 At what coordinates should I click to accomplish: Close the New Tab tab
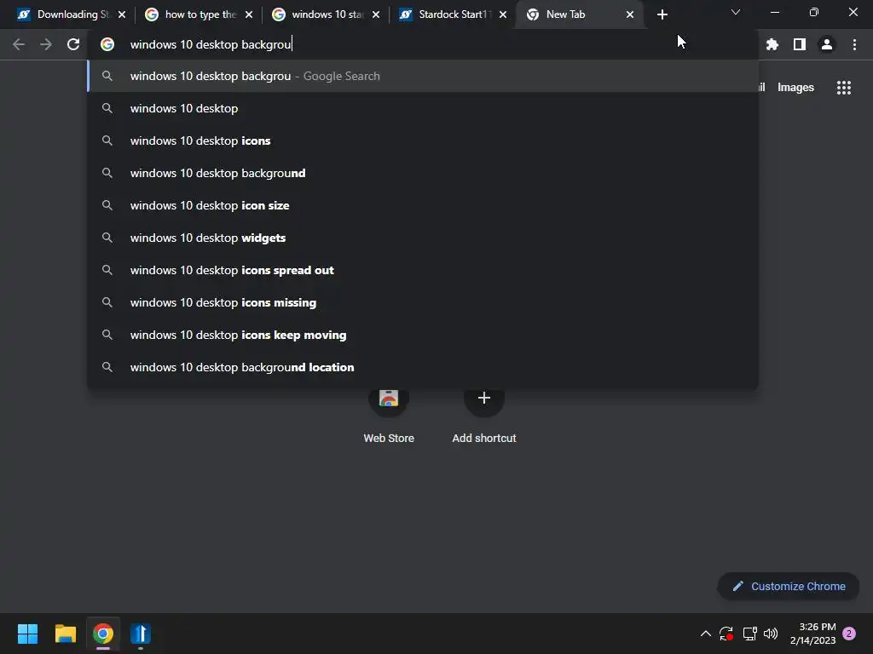pyautogui.click(x=630, y=14)
